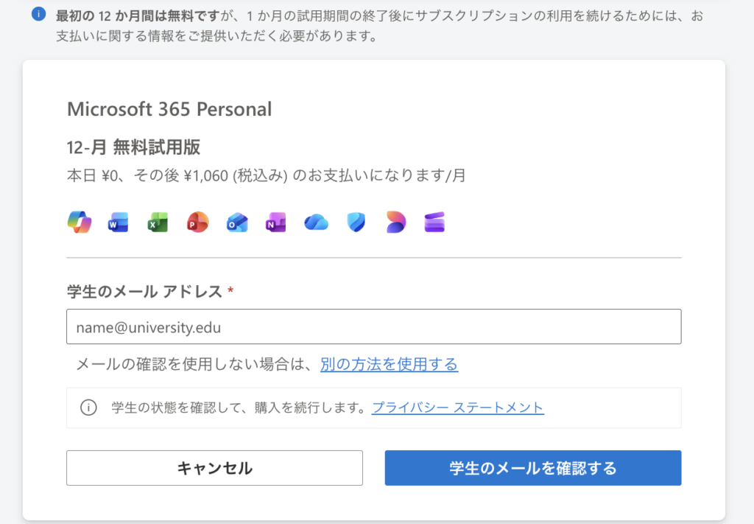Click the OneNote app icon
The image size is (754, 524).
[x=276, y=222]
